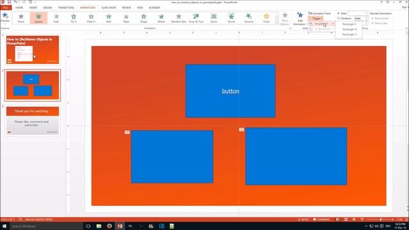Apply the Pulse emphasis animation
This screenshot has height=230, width=409.
pyautogui.click(x=266, y=18)
